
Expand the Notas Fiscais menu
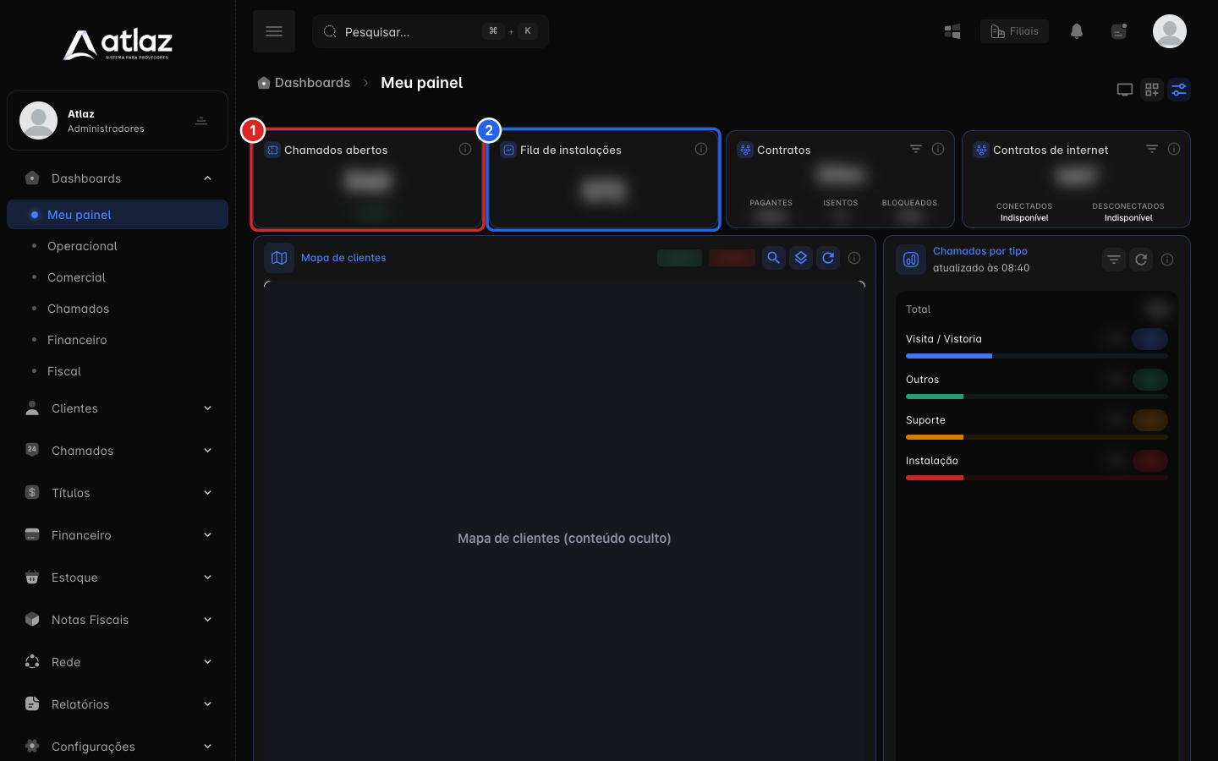[118, 620]
